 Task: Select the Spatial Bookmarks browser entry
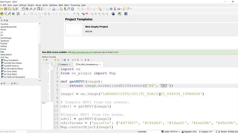point(9,27)
